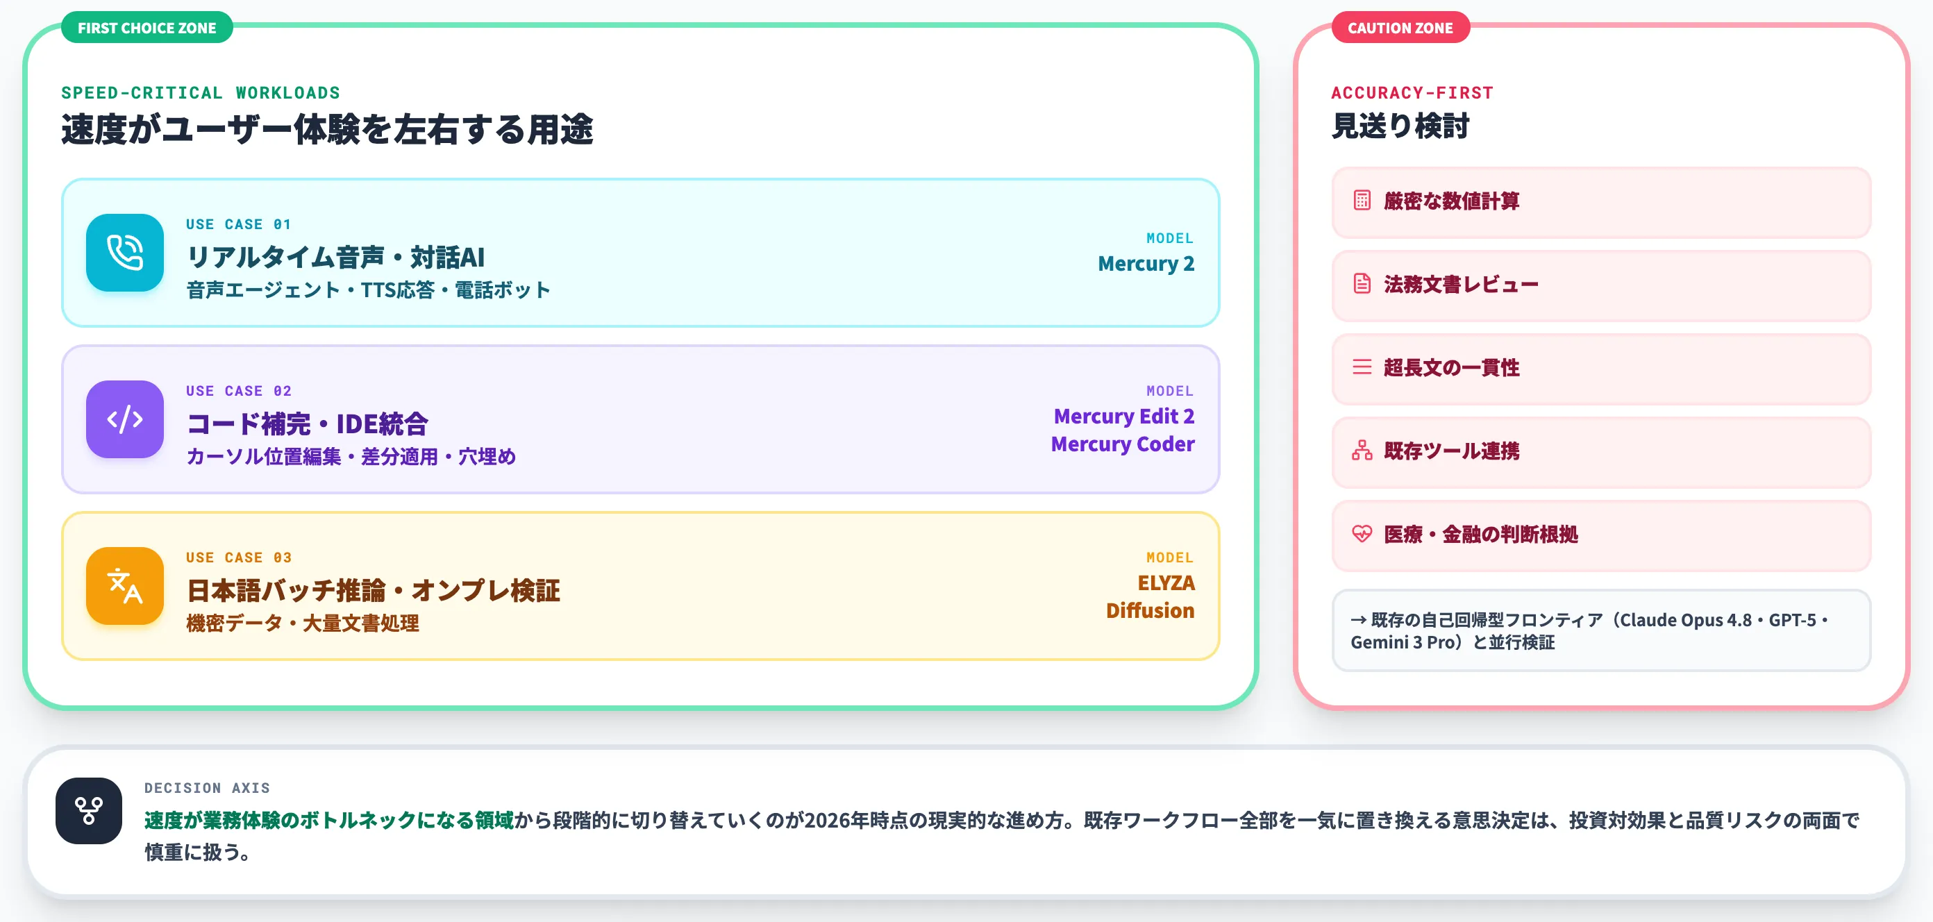Click the document icon beside 法務文書レビュー
Image resolution: width=1933 pixels, height=922 pixels.
pyautogui.click(x=1361, y=283)
